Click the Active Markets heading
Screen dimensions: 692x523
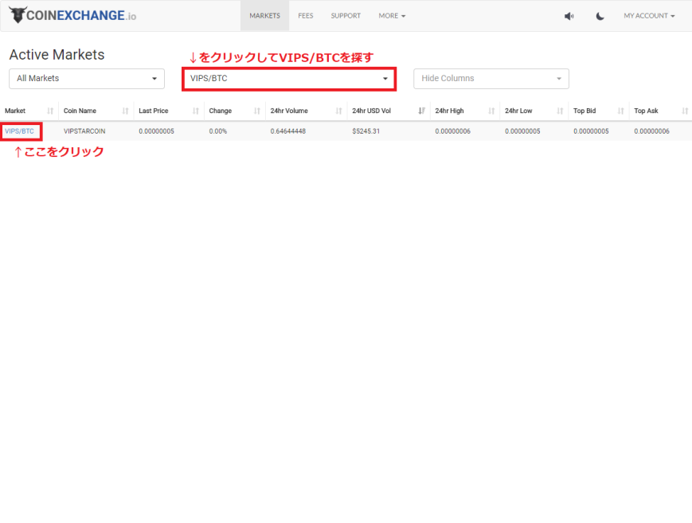click(x=57, y=55)
